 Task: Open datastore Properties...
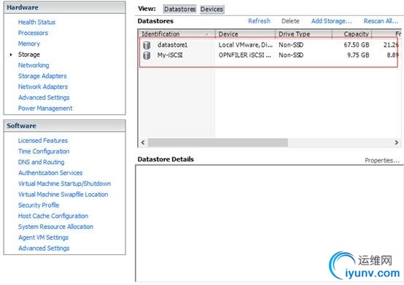pyautogui.click(x=382, y=160)
